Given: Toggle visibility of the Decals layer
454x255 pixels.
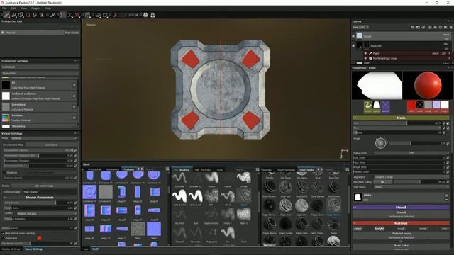Looking at the screenshot, I should [353, 36].
